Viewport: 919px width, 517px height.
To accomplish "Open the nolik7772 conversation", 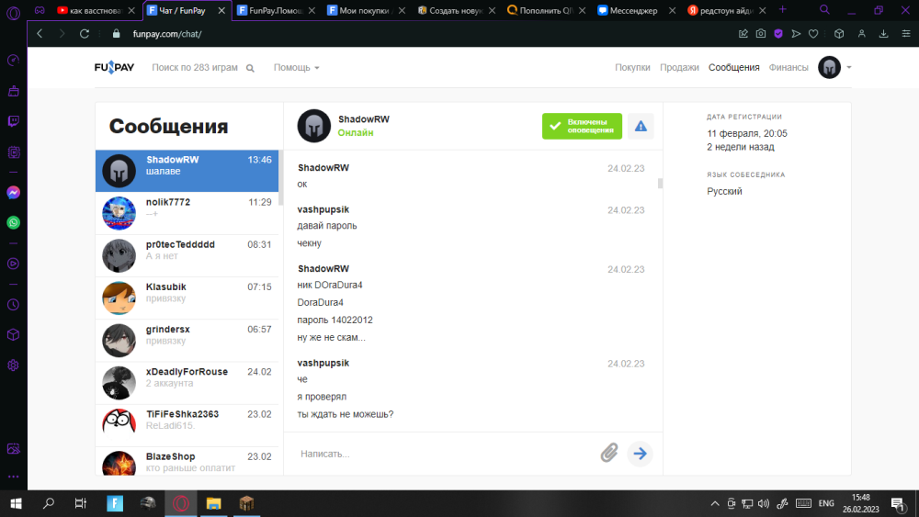I will [x=187, y=213].
